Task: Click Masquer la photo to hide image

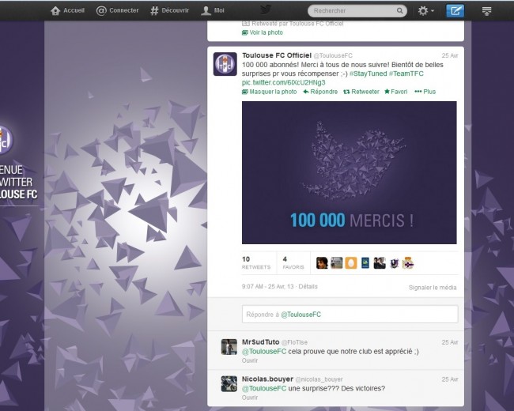Action: click(x=269, y=92)
